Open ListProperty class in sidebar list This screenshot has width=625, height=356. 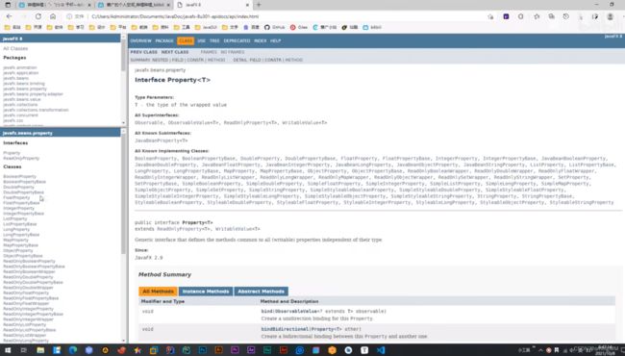coord(15,218)
